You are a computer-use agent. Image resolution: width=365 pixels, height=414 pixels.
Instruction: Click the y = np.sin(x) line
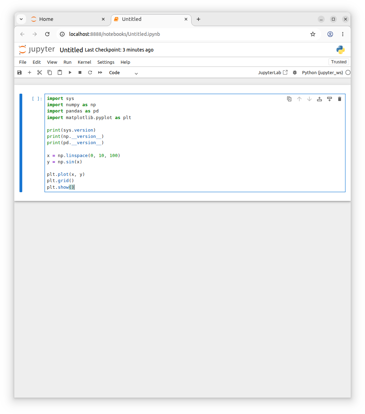tap(64, 162)
